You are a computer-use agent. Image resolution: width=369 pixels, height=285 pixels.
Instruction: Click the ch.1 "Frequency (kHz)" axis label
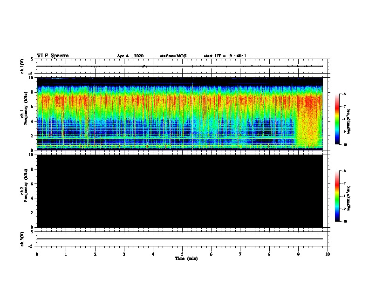[x=26, y=109]
